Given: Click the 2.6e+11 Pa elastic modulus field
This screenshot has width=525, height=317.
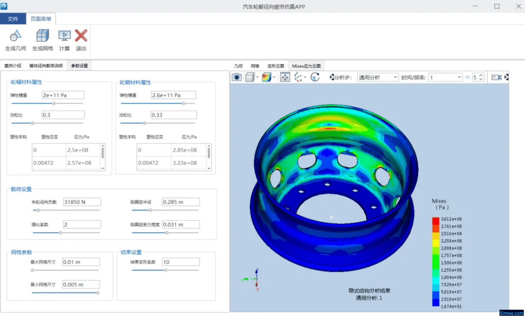Looking at the screenshot, I should (174, 95).
